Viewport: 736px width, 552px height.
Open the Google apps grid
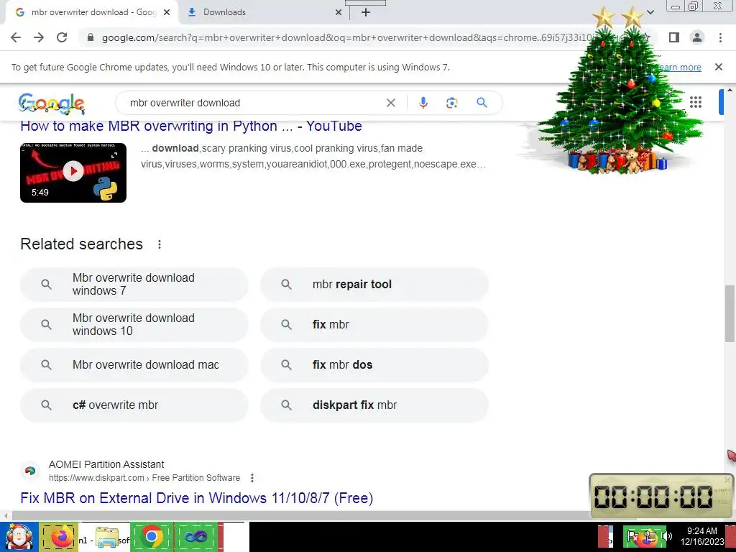tap(696, 102)
